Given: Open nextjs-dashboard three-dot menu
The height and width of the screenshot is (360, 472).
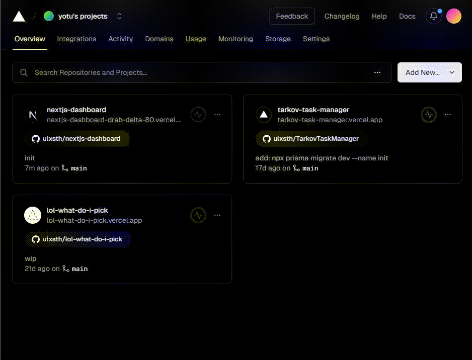Looking at the screenshot, I should click(217, 115).
